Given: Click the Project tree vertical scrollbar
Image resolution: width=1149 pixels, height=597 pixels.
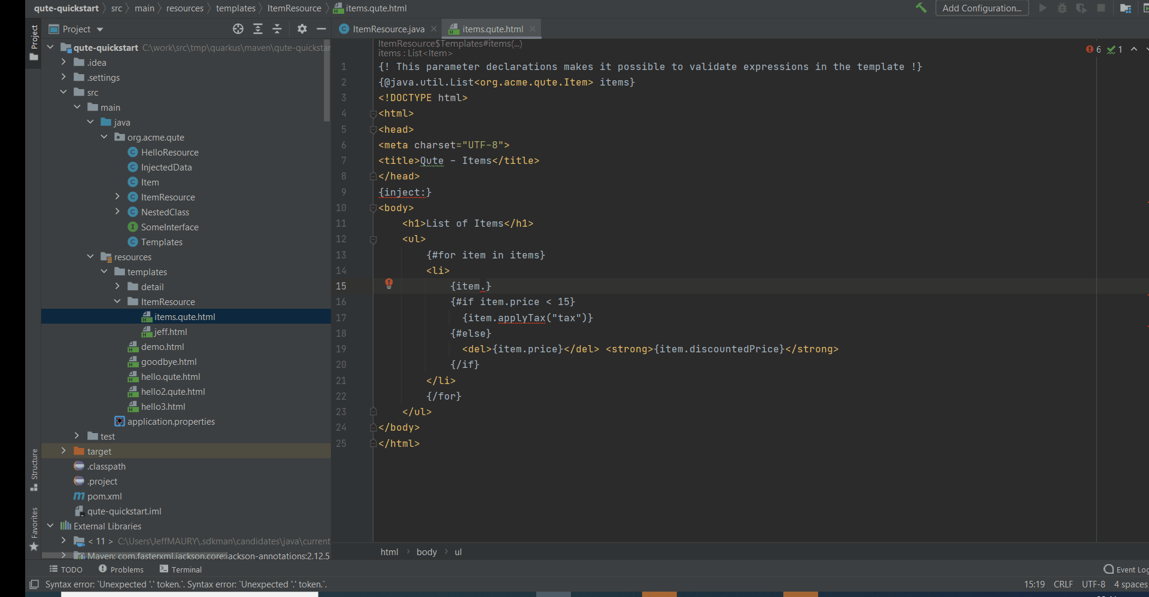Looking at the screenshot, I should click(327, 81).
